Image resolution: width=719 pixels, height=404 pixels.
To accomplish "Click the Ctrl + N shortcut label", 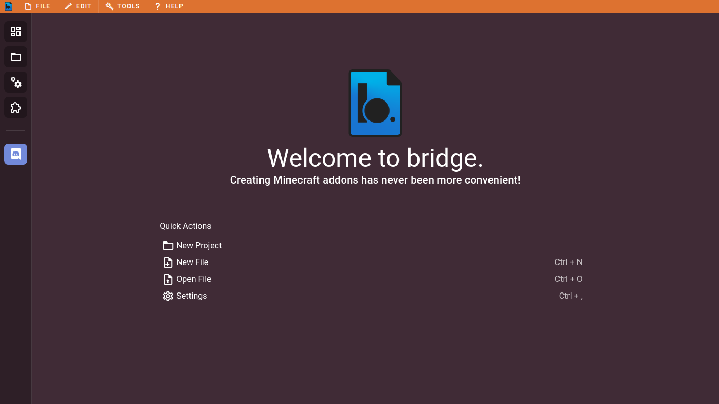I will [x=568, y=262].
